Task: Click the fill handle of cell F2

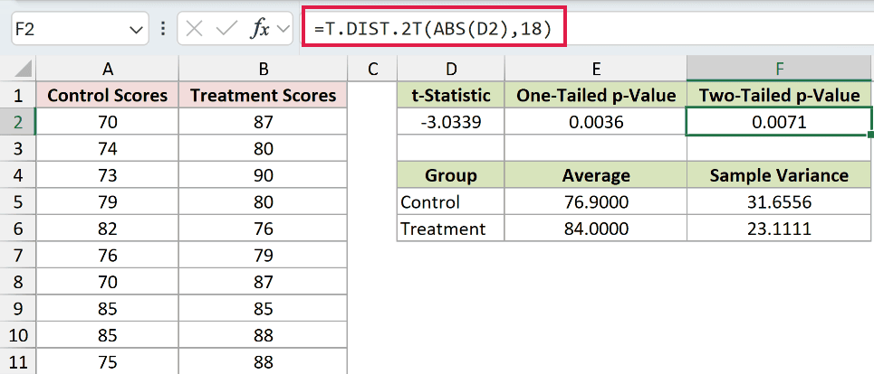Action: tap(870, 135)
